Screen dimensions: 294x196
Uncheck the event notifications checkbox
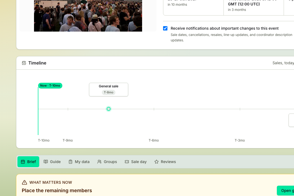(165, 28)
